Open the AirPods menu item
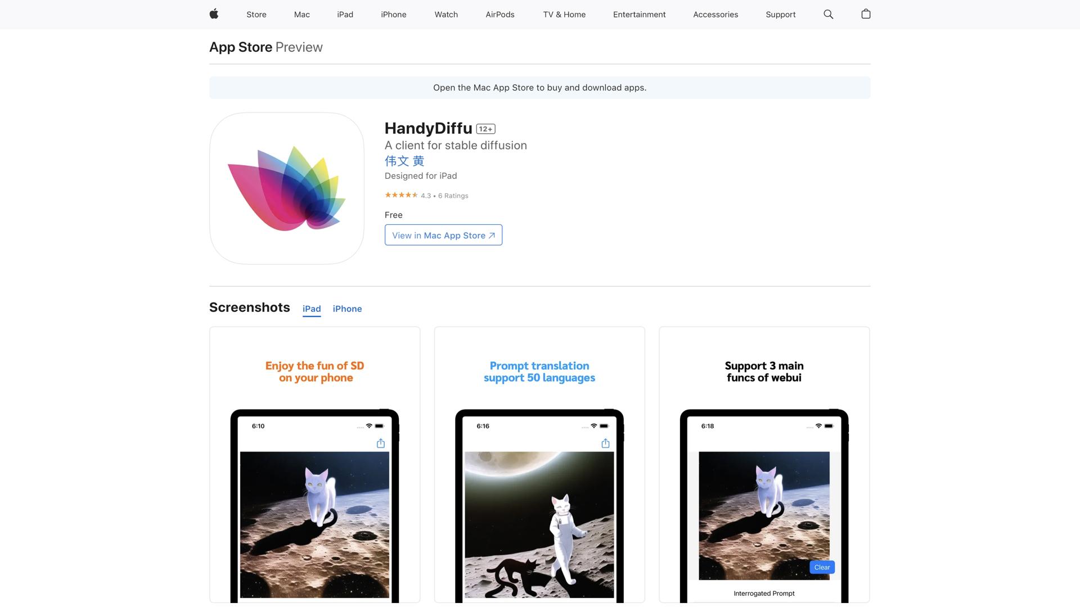Image resolution: width=1080 pixels, height=607 pixels. pos(499,15)
